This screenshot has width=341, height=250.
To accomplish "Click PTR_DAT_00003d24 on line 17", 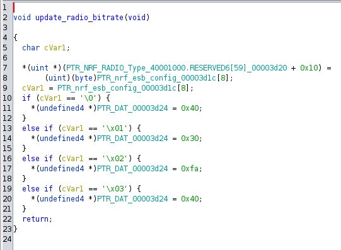I will tap(132, 168).
